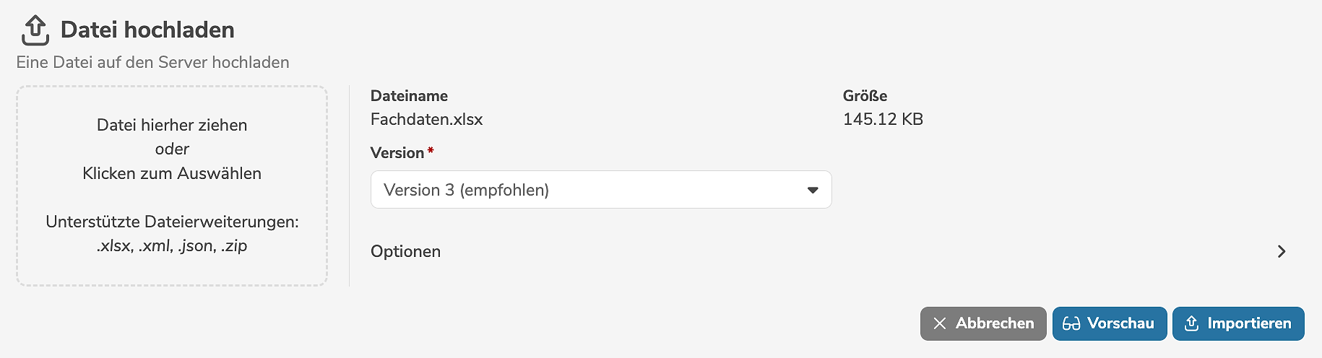1322x358 pixels.
Task: Expand the Optionen section
Action: click(406, 251)
